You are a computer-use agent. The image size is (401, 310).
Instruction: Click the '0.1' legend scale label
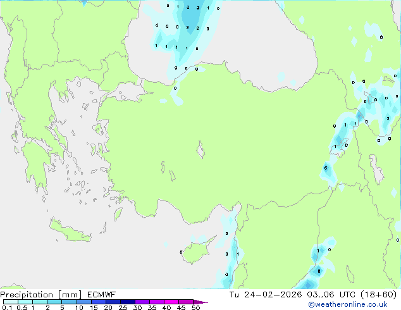pyautogui.click(x=7, y=307)
